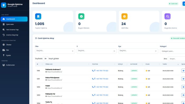Open Dashboard in the sidebar
Image resolution: width=185 pixels, height=104 pixels.
14,19
